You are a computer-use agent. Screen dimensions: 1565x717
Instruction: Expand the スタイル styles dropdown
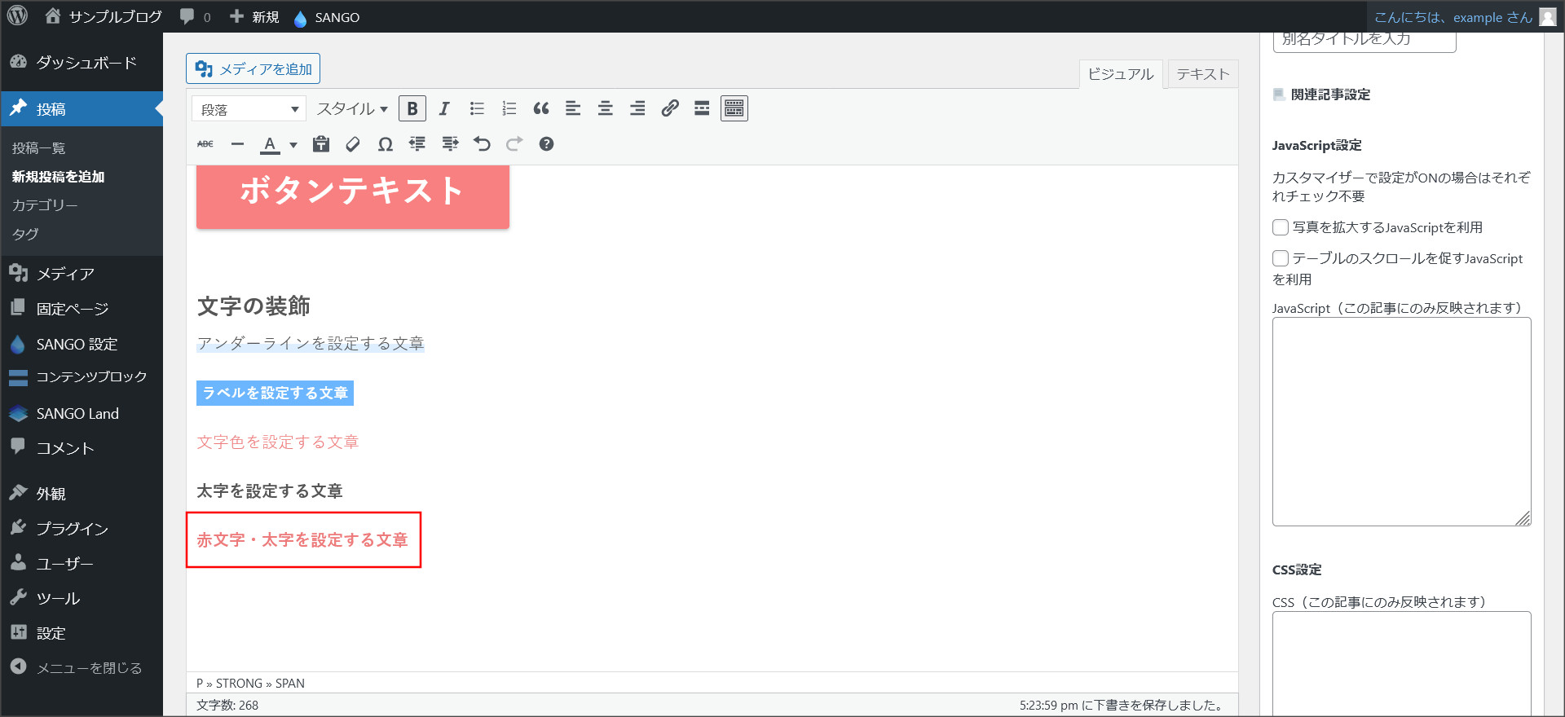[x=352, y=108]
